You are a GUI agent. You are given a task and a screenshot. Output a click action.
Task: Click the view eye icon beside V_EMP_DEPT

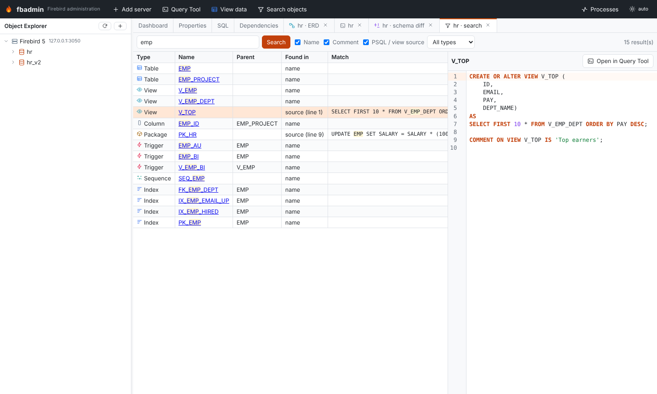coord(139,101)
